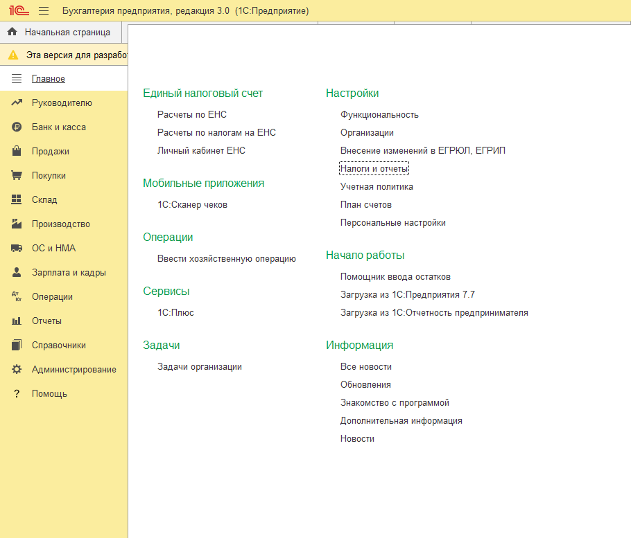Click the home icon on Начальная страница tab
This screenshot has height=538, width=631.
coord(12,32)
